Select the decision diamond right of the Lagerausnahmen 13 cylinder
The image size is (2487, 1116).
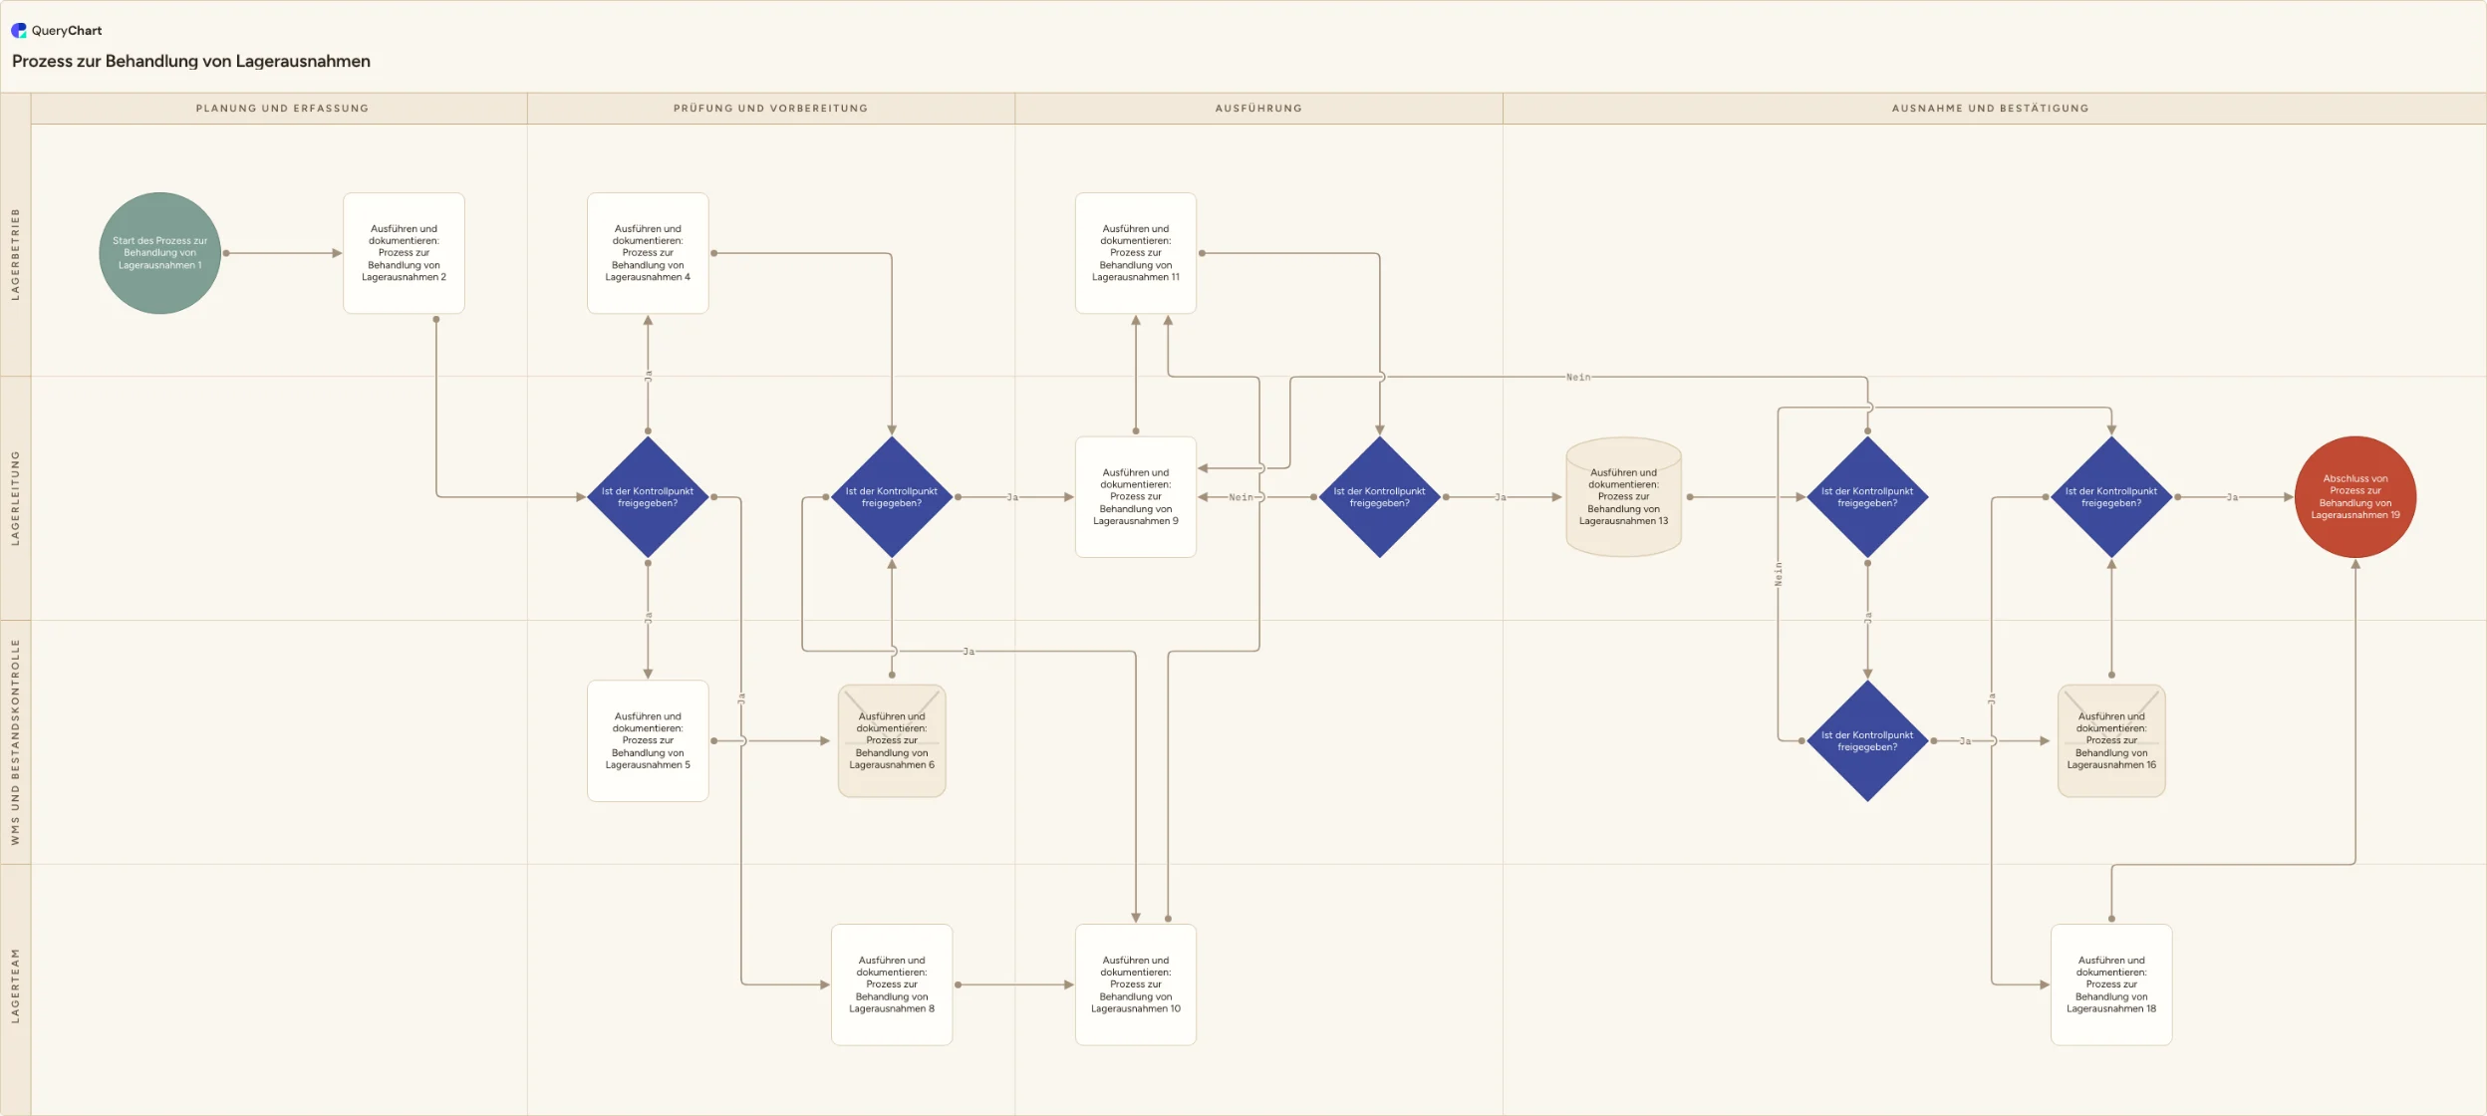tap(1867, 496)
